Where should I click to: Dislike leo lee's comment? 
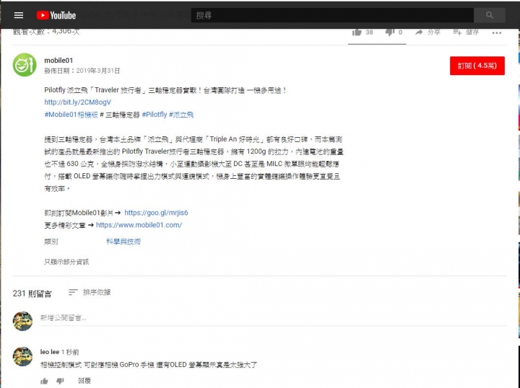(x=60, y=381)
